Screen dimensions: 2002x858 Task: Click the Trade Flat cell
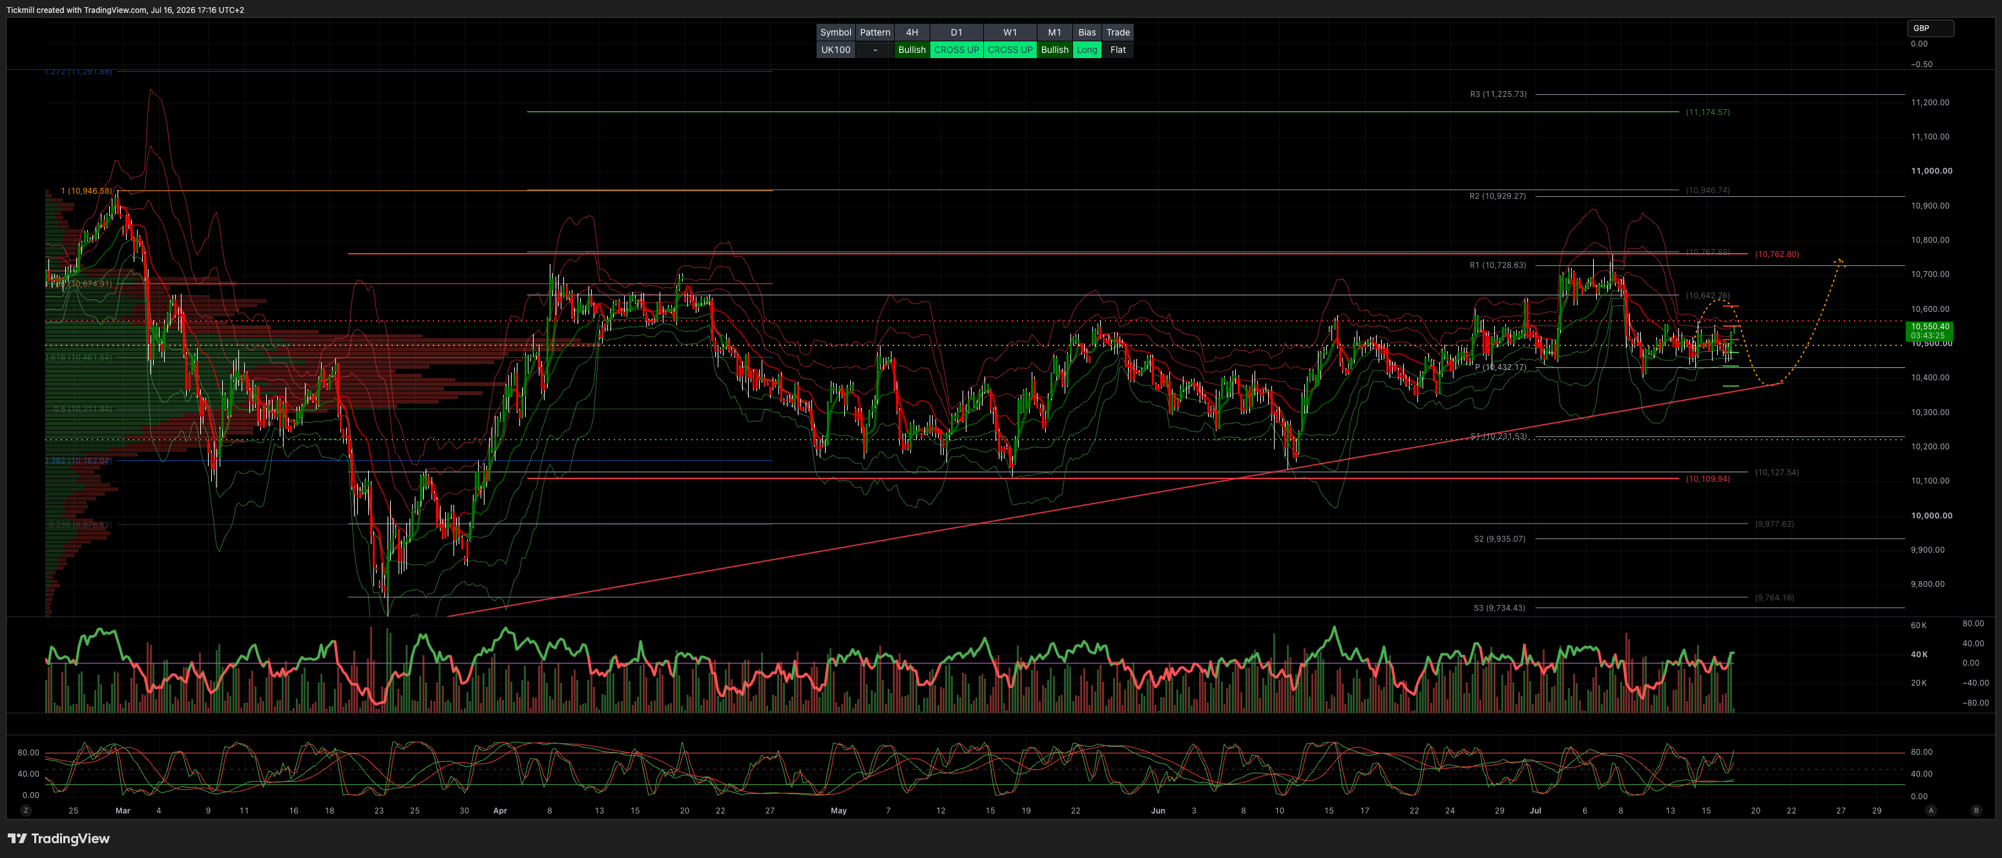(x=1118, y=50)
